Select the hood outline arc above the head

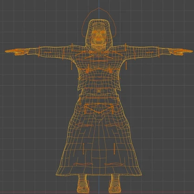coord(99,22)
